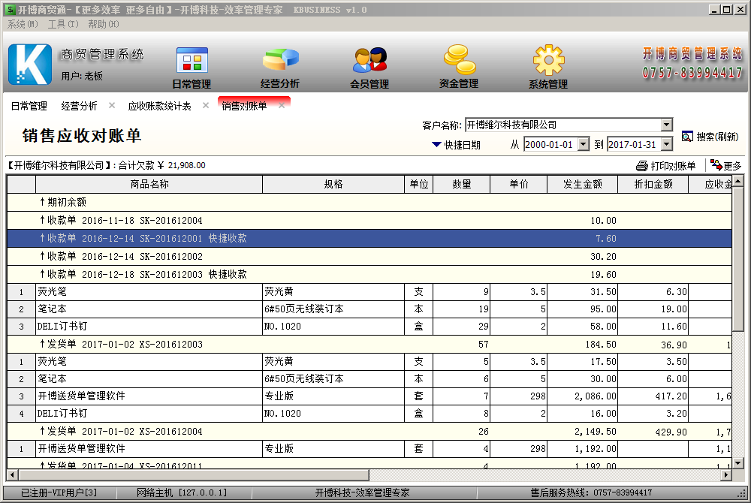Select the 收款单 SK-201612003 快捷收款 row

[369, 274]
